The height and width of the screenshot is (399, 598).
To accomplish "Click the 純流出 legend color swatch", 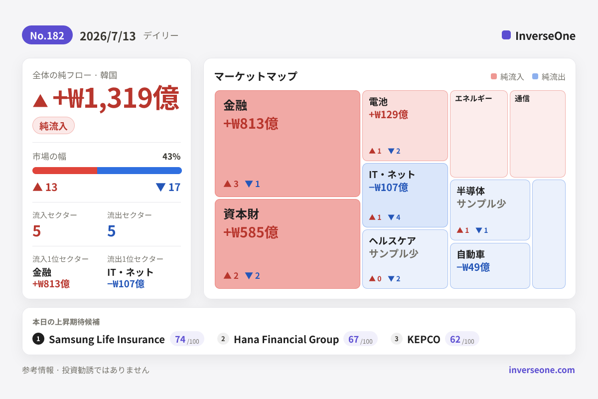I will pyautogui.click(x=535, y=76).
